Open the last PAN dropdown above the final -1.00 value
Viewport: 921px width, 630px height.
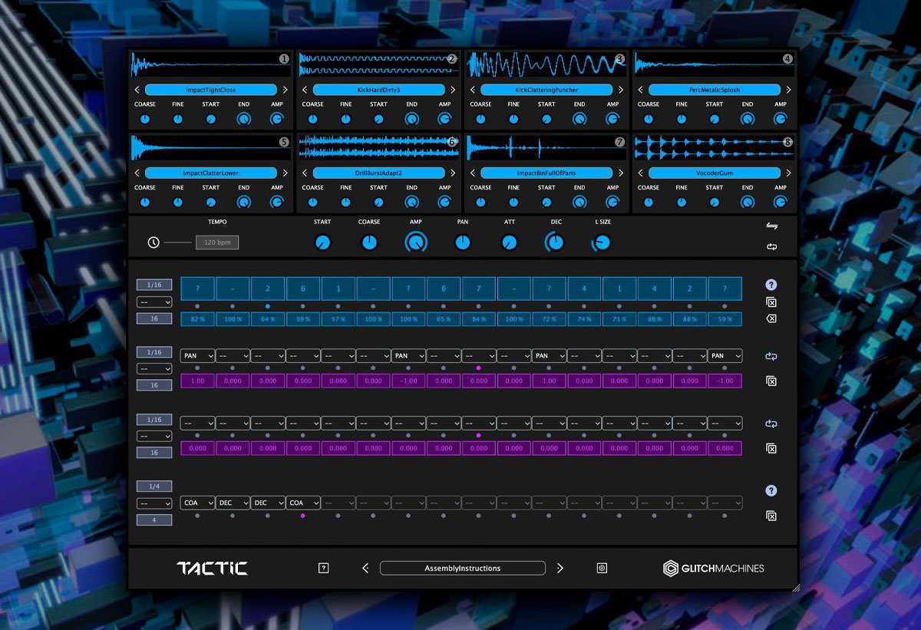tap(725, 356)
